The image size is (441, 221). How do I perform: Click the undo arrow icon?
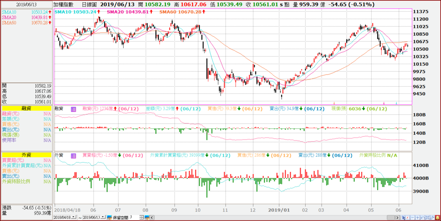pos(422,218)
